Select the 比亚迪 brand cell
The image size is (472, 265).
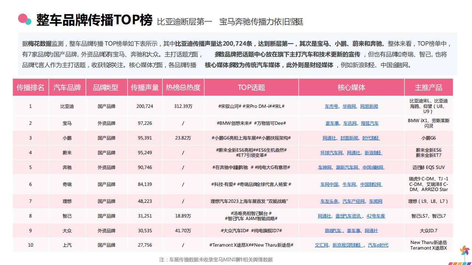(67, 106)
